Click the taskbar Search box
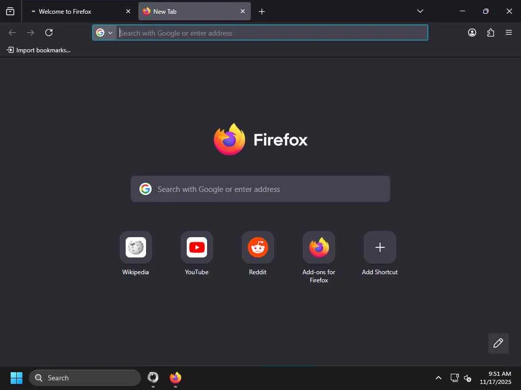This screenshot has height=390, width=521. pos(85,378)
